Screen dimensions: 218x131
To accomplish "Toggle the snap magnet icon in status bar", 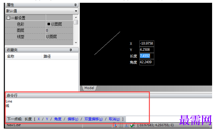I will click(115, 125).
